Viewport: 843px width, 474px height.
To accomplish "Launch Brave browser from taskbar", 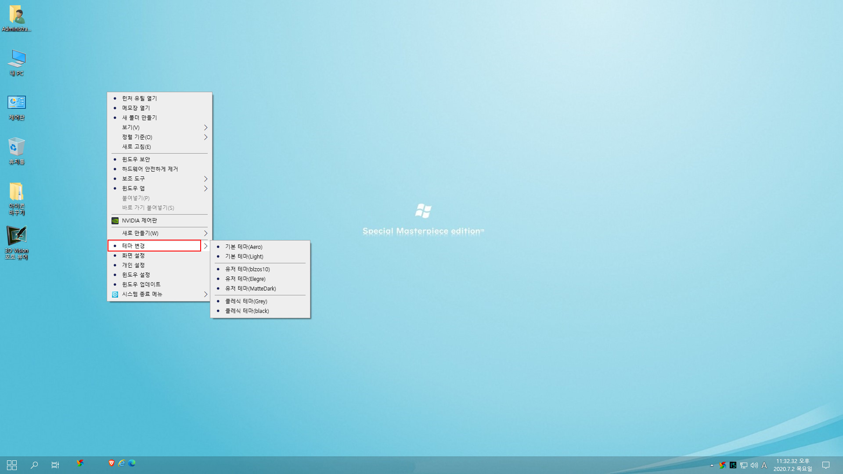I will click(112, 463).
